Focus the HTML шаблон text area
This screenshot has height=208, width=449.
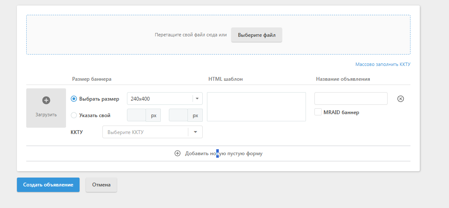[x=256, y=107]
